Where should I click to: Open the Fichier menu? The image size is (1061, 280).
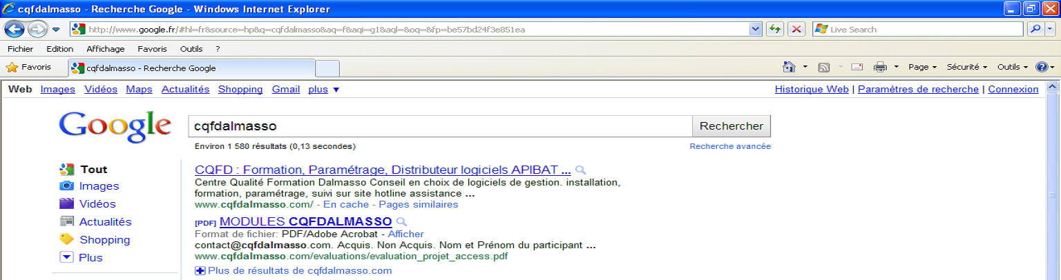[20, 49]
